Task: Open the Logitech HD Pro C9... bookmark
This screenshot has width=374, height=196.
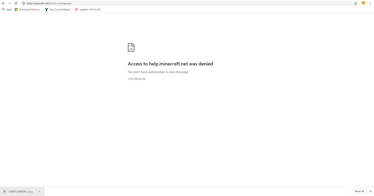Action: point(88,10)
